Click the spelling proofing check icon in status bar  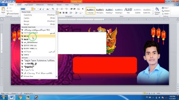pos(21,93)
